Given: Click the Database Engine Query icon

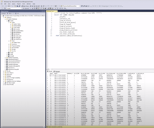Looking at the screenshot, I should tap(30, 6).
